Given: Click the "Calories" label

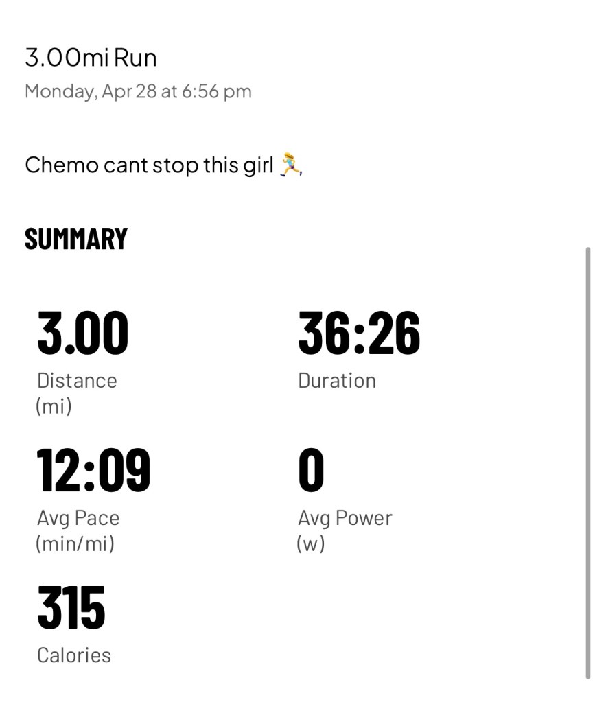Looking at the screenshot, I should click(74, 655).
